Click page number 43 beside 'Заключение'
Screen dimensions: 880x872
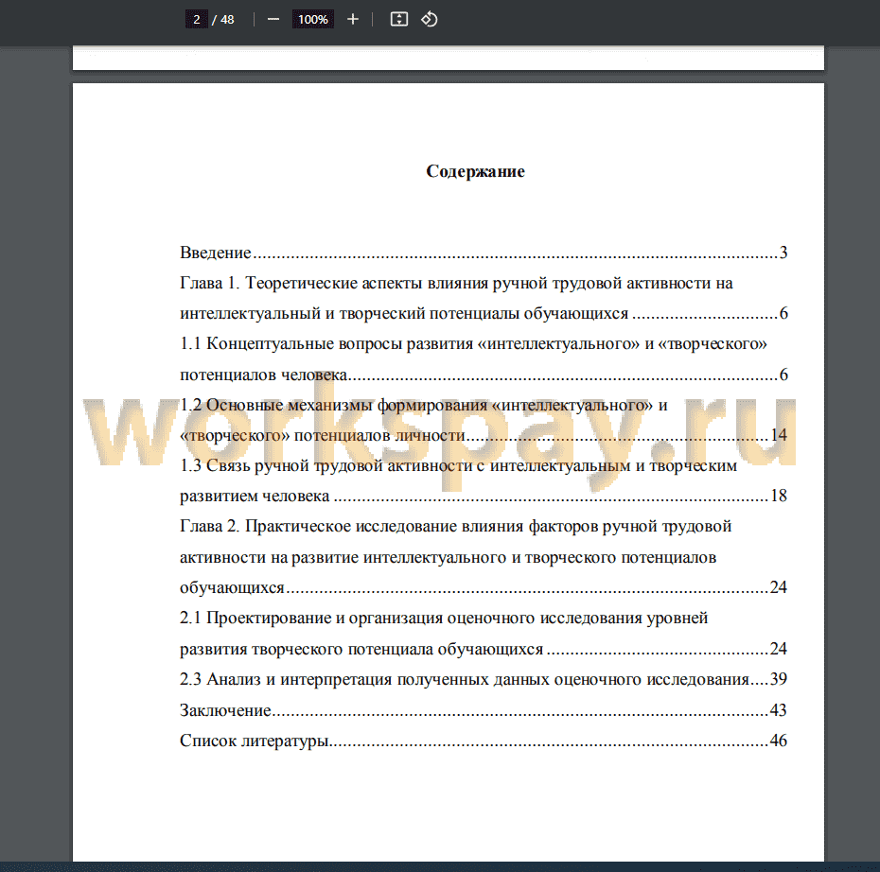click(779, 710)
